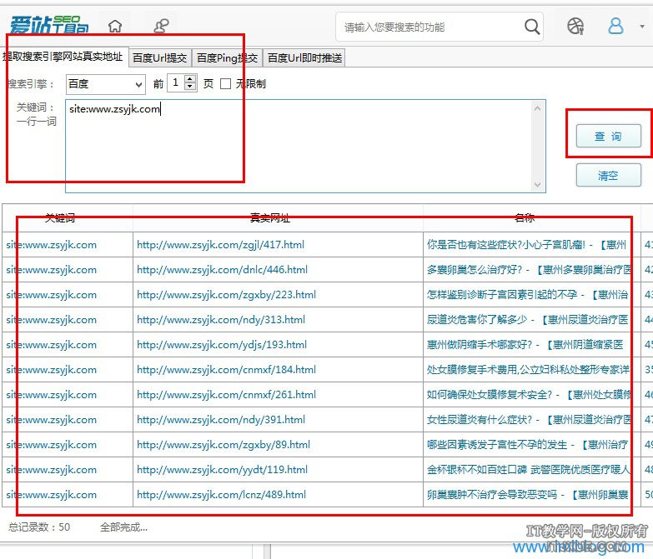Focus the function search box at top
Screen dimensions: 653x559
click(429, 27)
